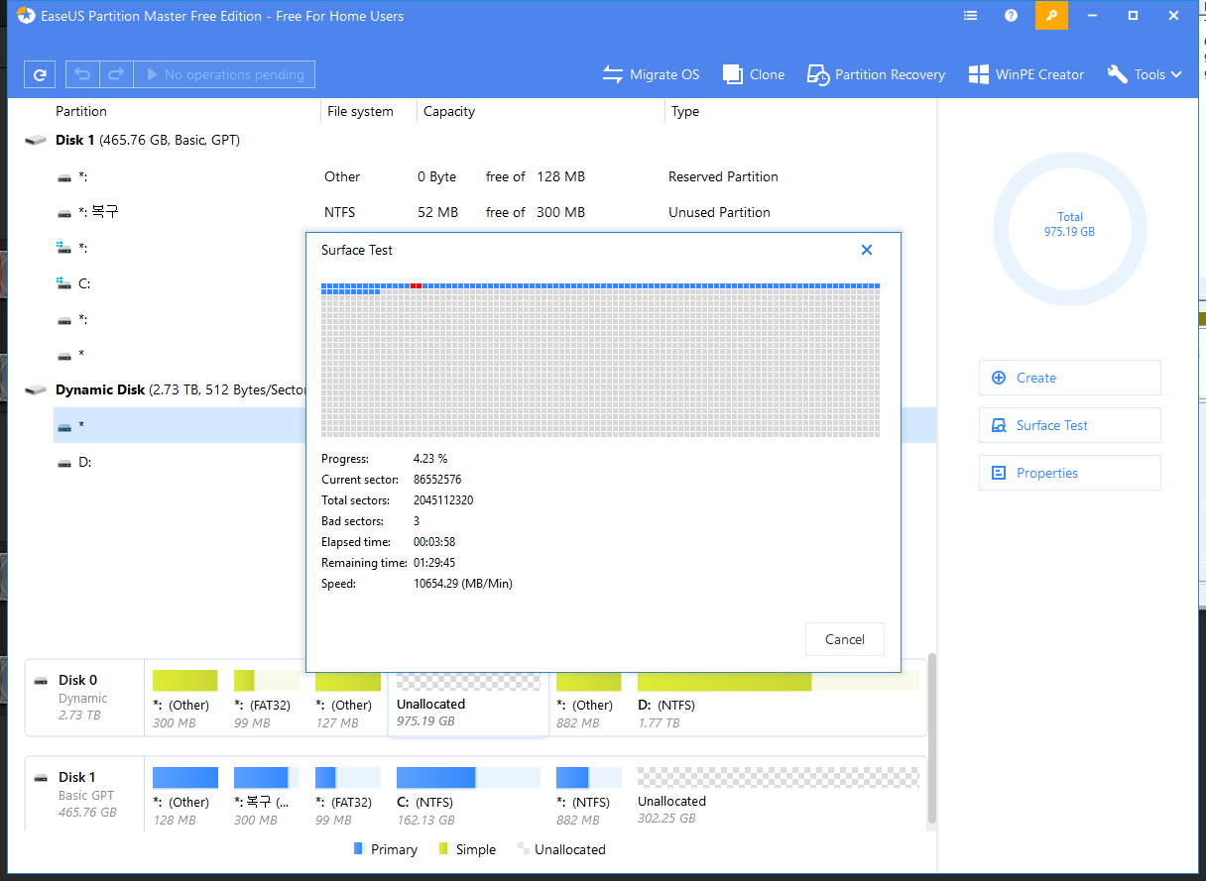Select Disk 0 Dynamic label in disk map
This screenshot has height=881, width=1206.
pyautogui.click(x=84, y=697)
